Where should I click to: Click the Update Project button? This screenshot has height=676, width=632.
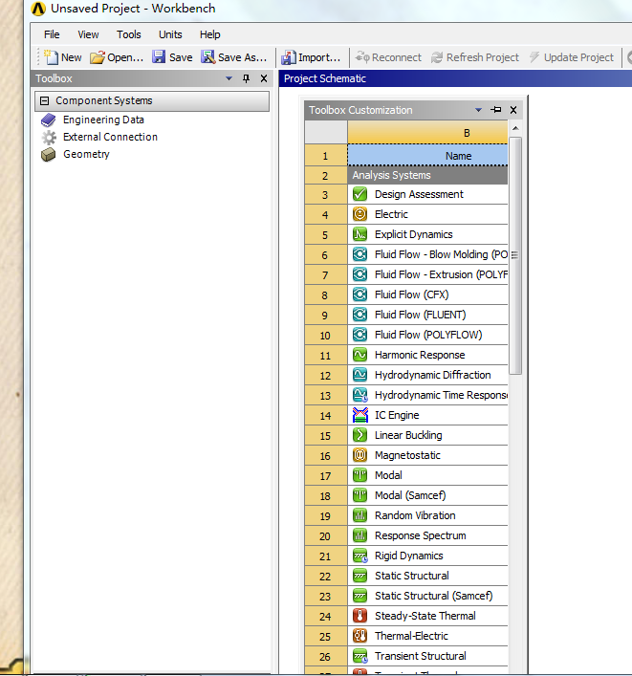coord(571,57)
